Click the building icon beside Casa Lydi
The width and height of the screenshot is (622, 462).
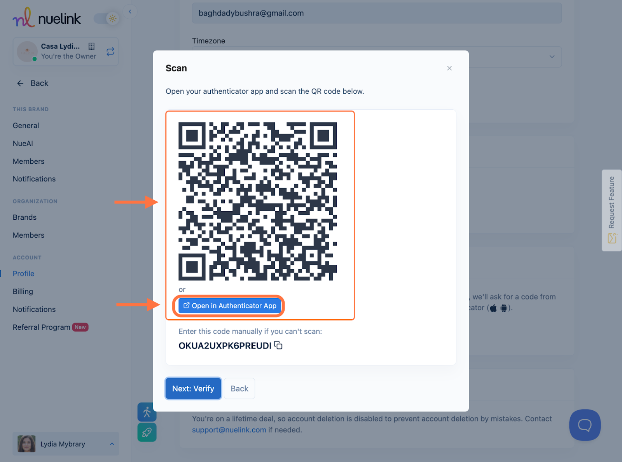click(x=91, y=46)
